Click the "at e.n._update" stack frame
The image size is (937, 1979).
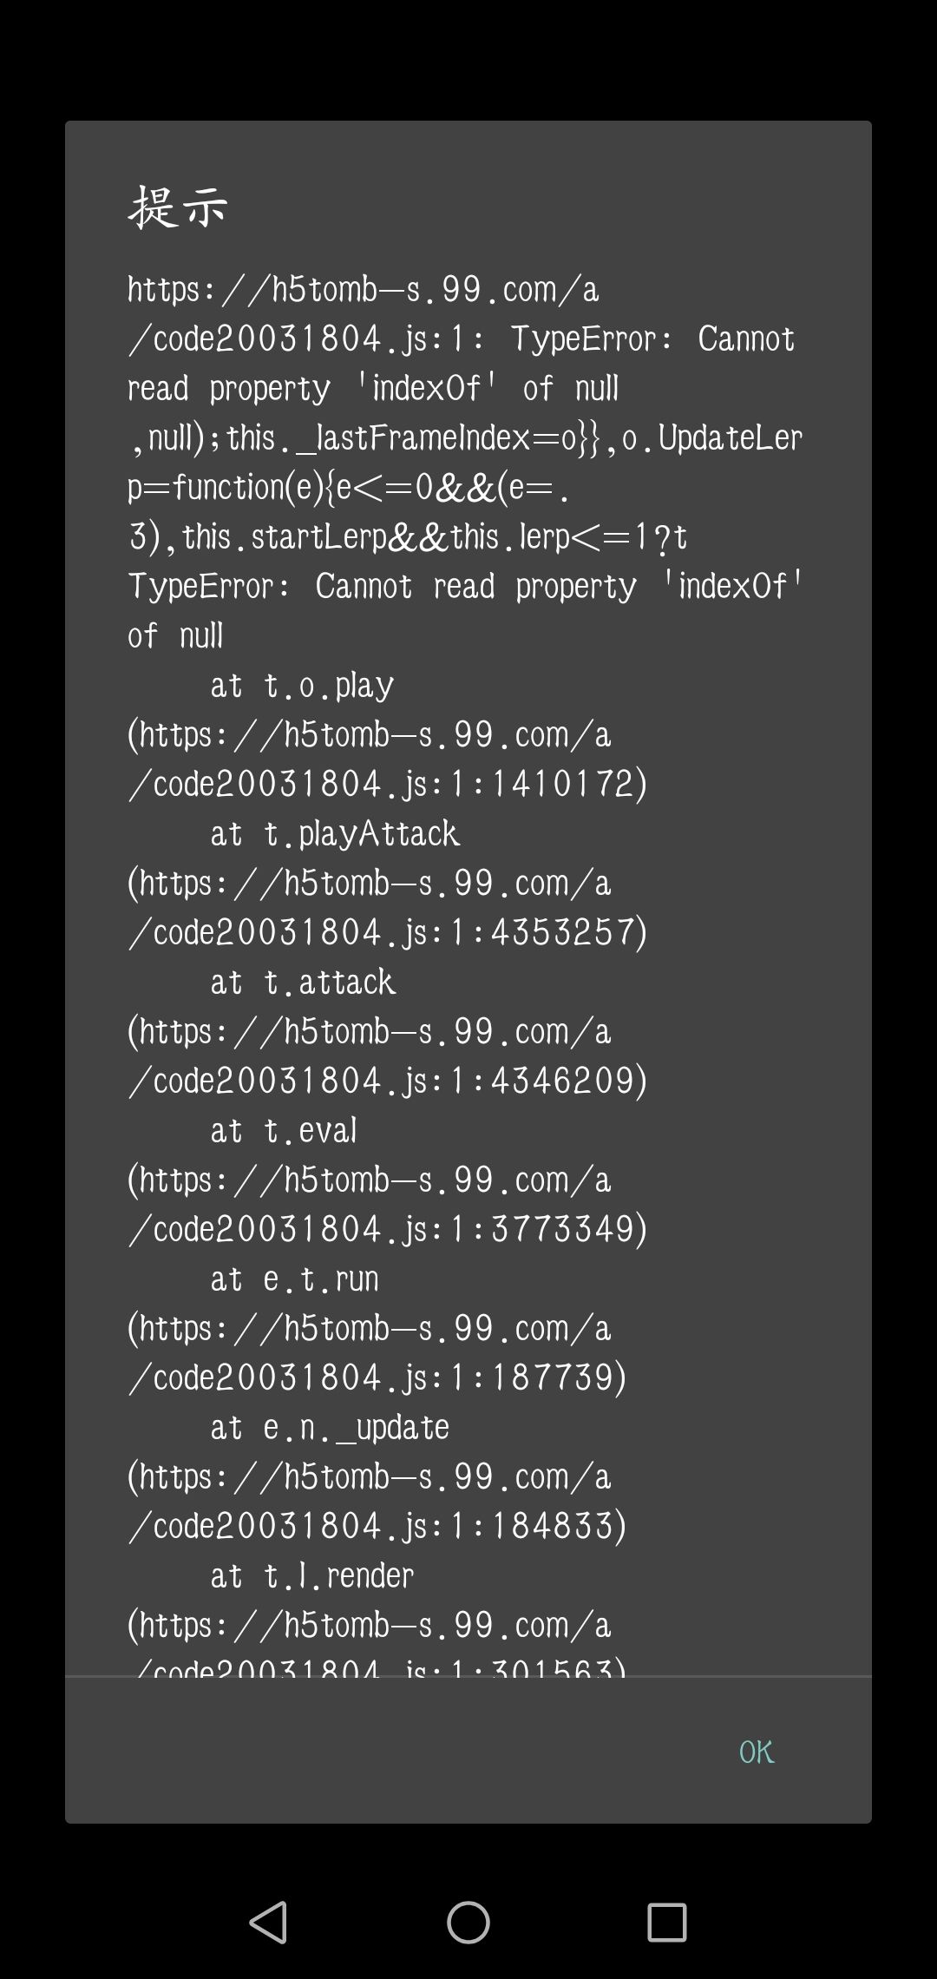pyautogui.click(x=330, y=1428)
